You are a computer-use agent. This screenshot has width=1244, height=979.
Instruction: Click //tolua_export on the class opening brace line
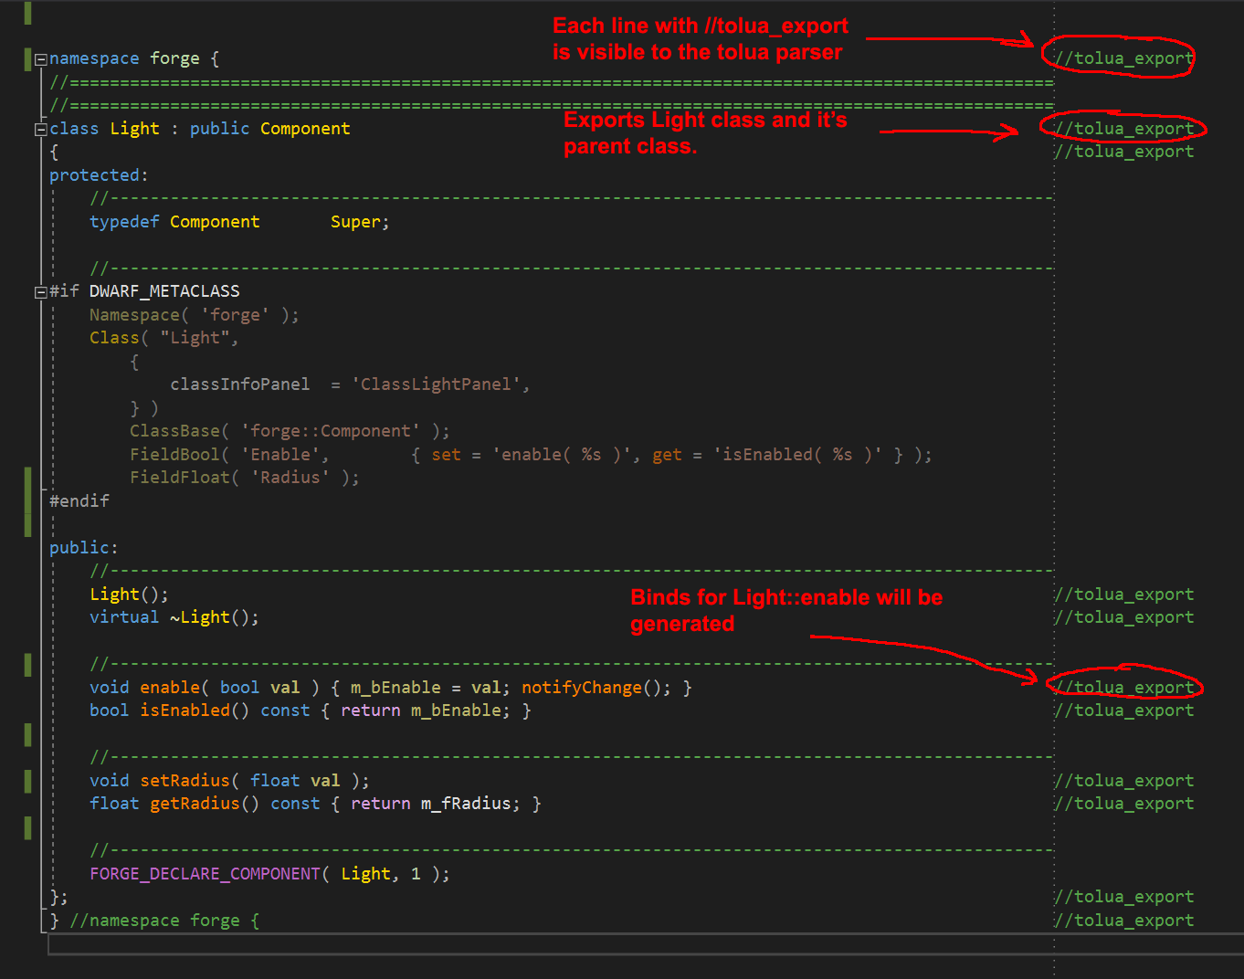point(1124,152)
